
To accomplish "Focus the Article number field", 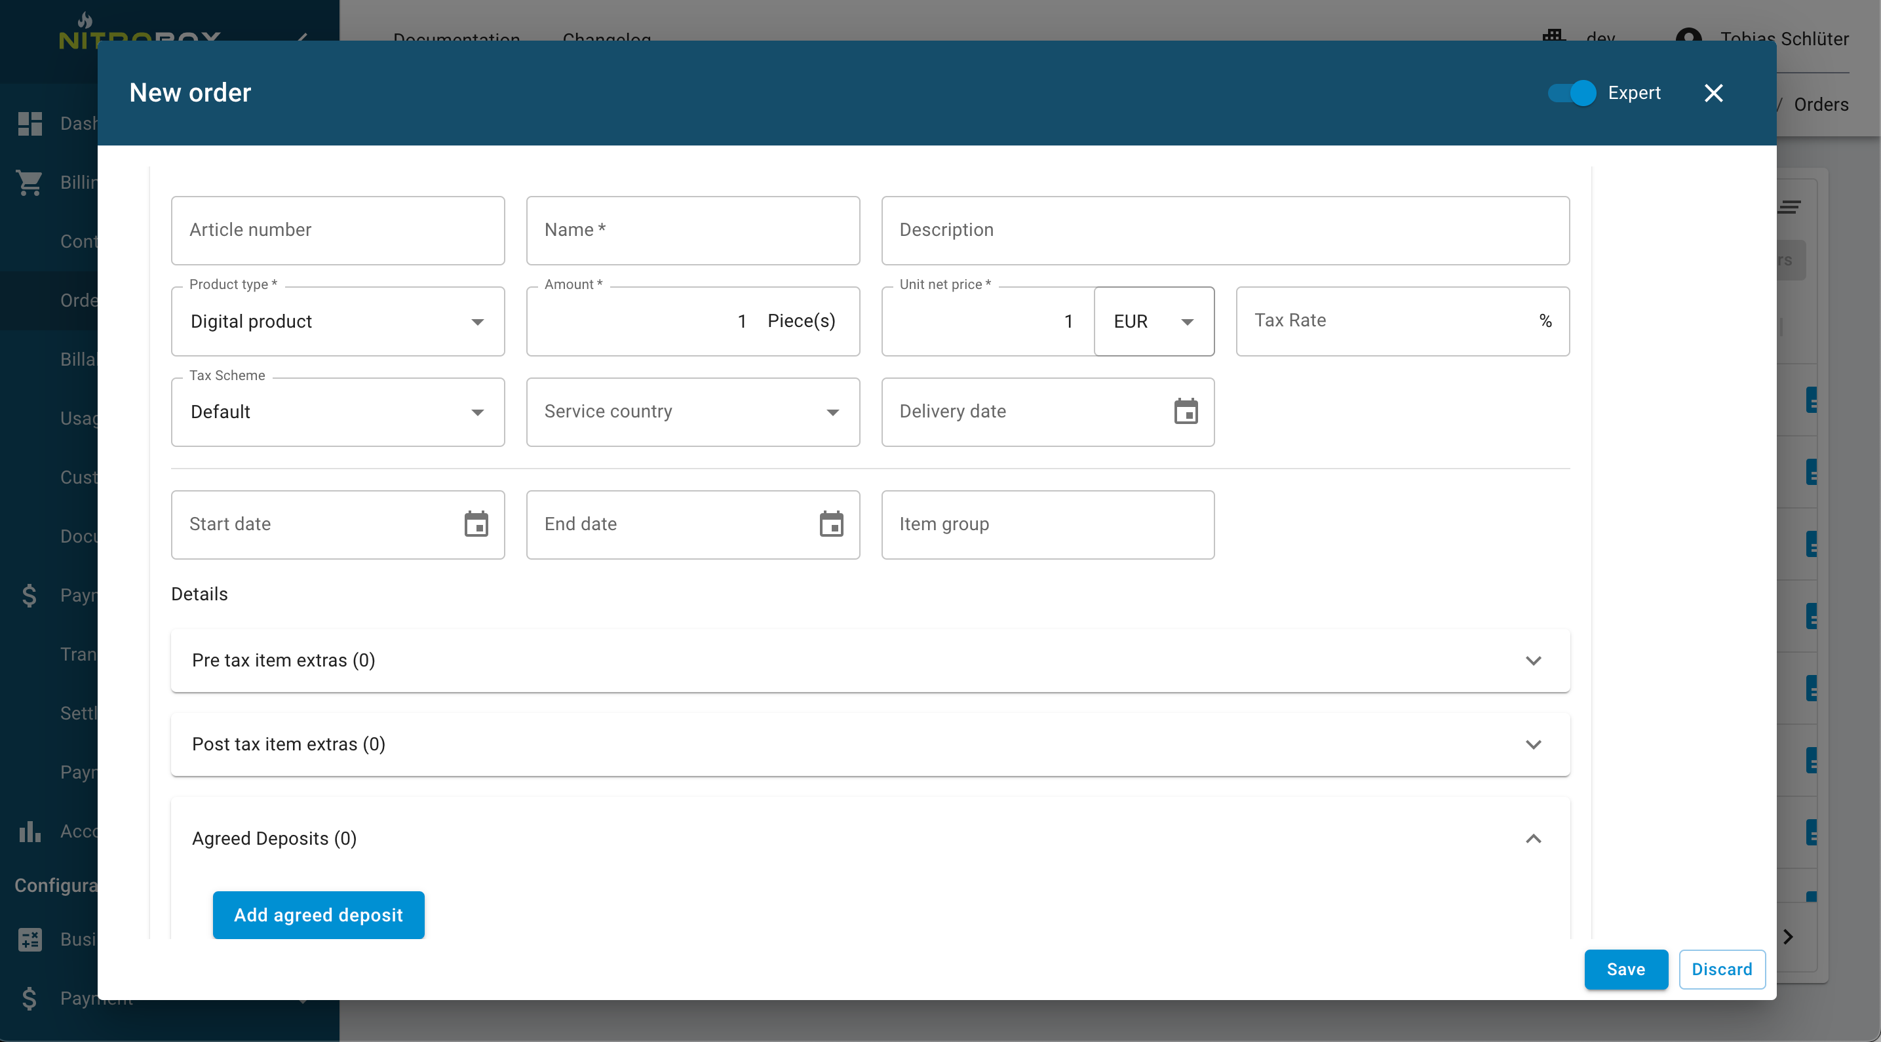I will pos(338,231).
